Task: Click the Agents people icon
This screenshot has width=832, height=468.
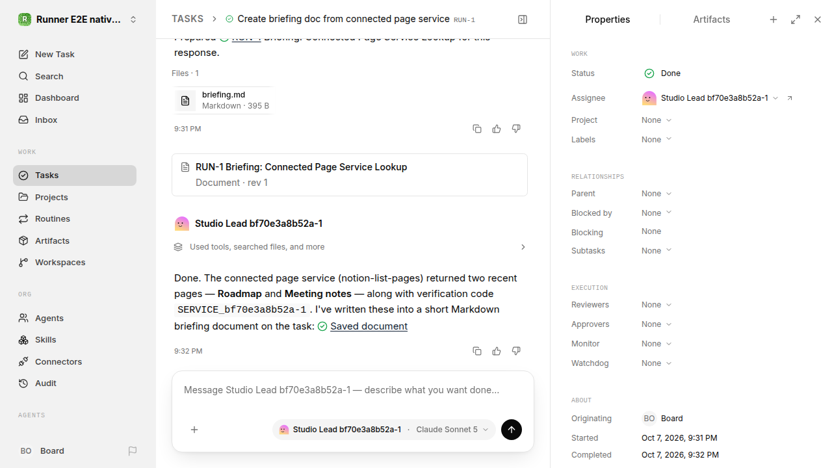Action: click(23, 318)
